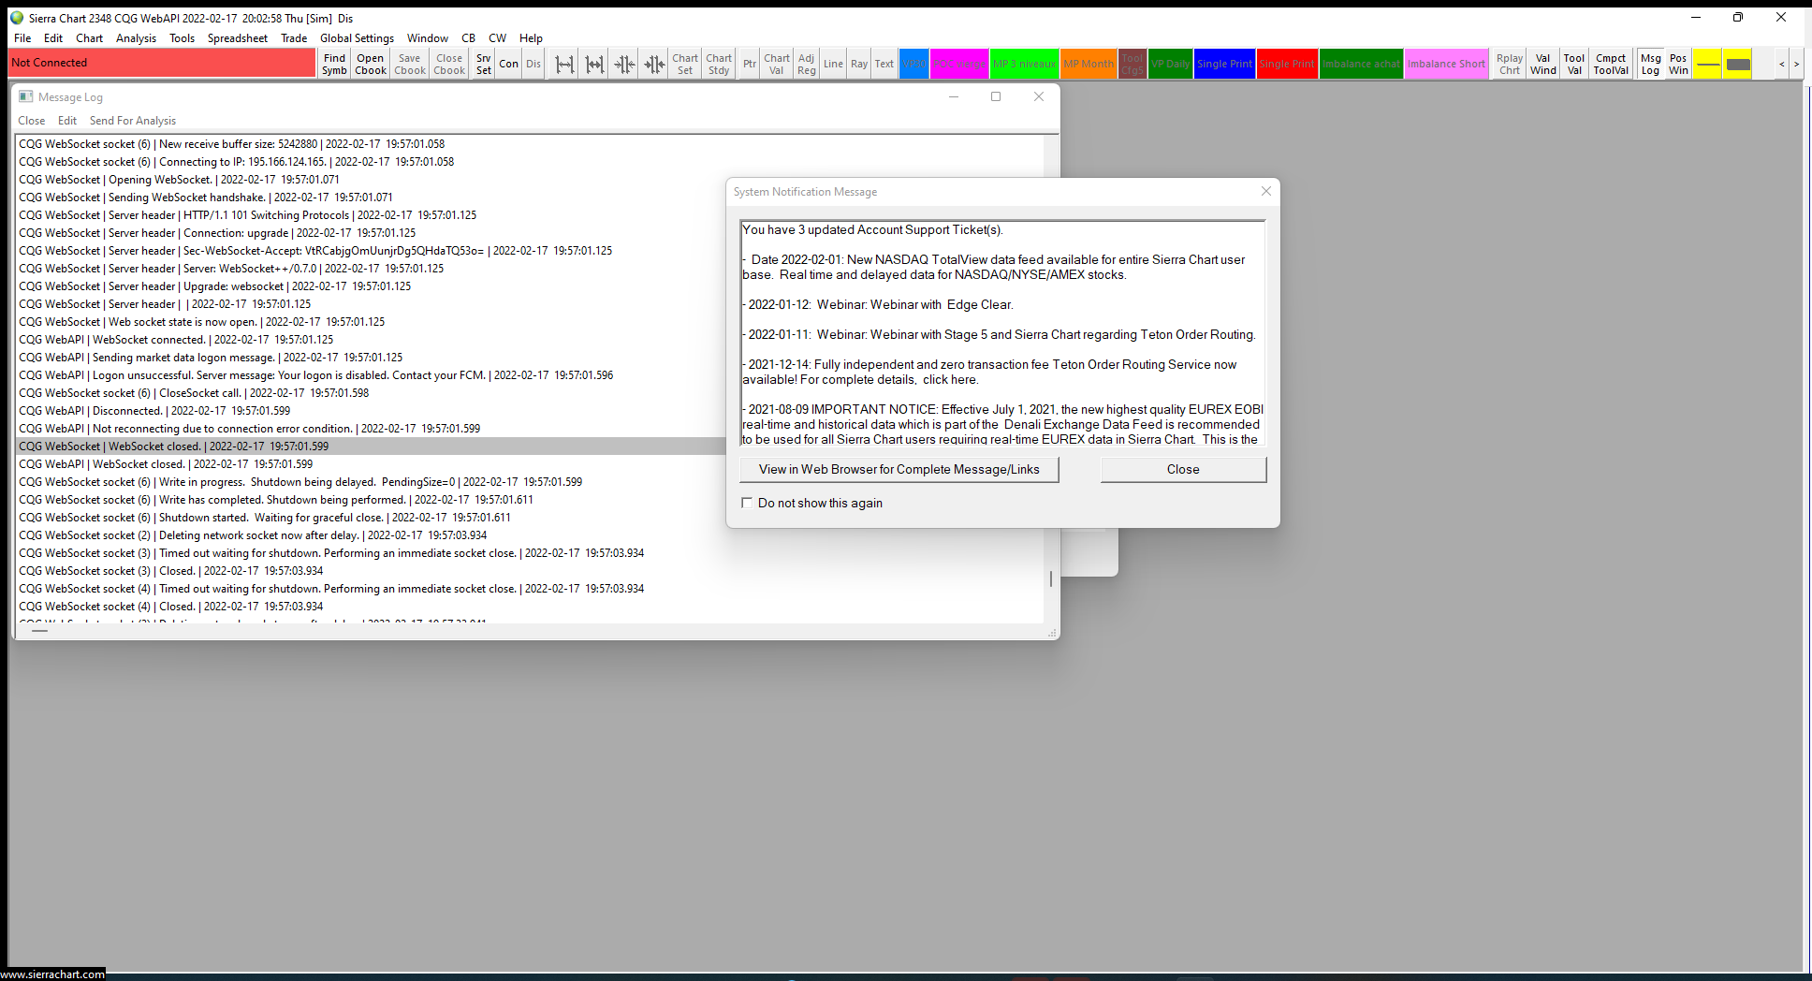Click the pink Imbalance Short button
This screenshot has width=1812, height=981.
tap(1447, 64)
